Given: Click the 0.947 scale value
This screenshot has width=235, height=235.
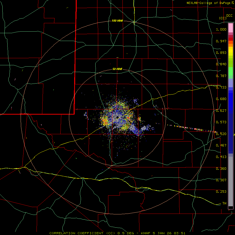Looking at the screenshot, I should [x=221, y=41].
